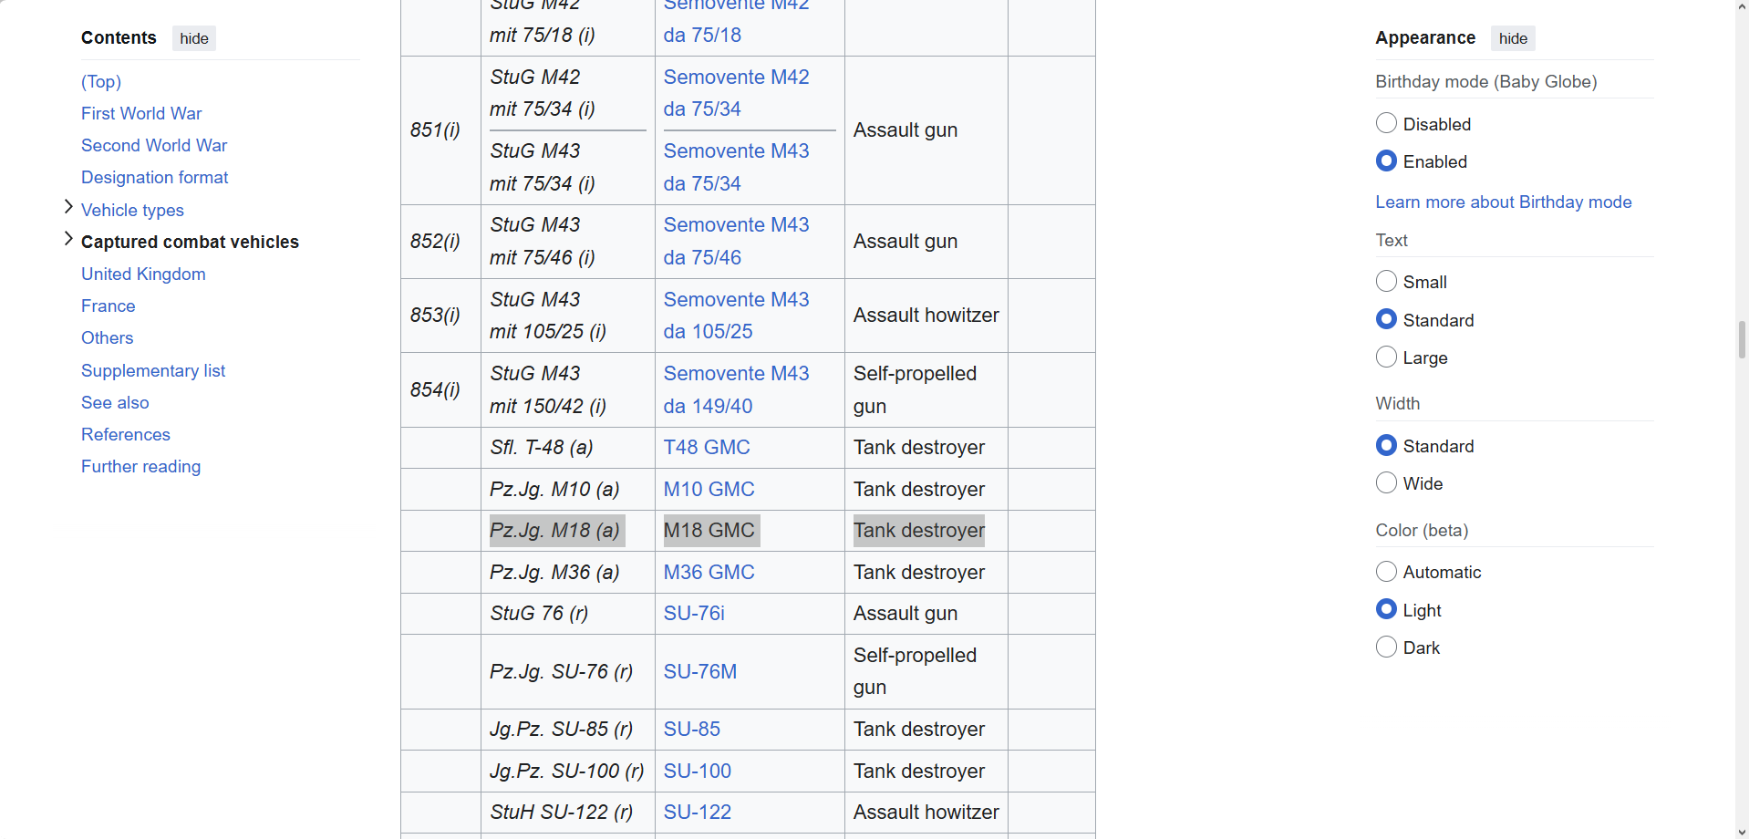Open Semovente M43 da 105/25 link
This screenshot has width=1749, height=839.
pos(735,315)
